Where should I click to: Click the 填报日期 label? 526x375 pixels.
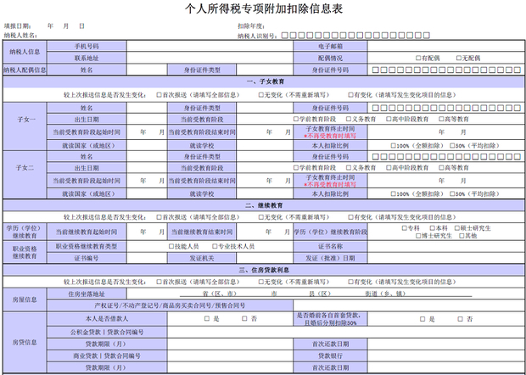[18, 26]
